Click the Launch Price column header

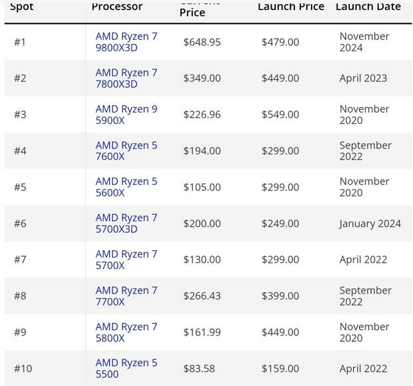pos(291,6)
